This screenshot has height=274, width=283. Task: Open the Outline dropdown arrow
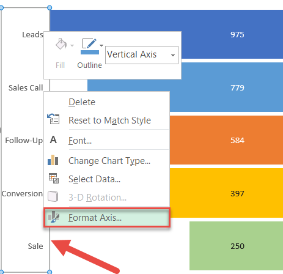tap(101, 45)
